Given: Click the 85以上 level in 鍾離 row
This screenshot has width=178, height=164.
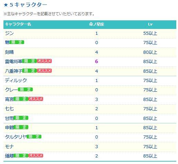Looking at the screenshot, I should (150, 156).
